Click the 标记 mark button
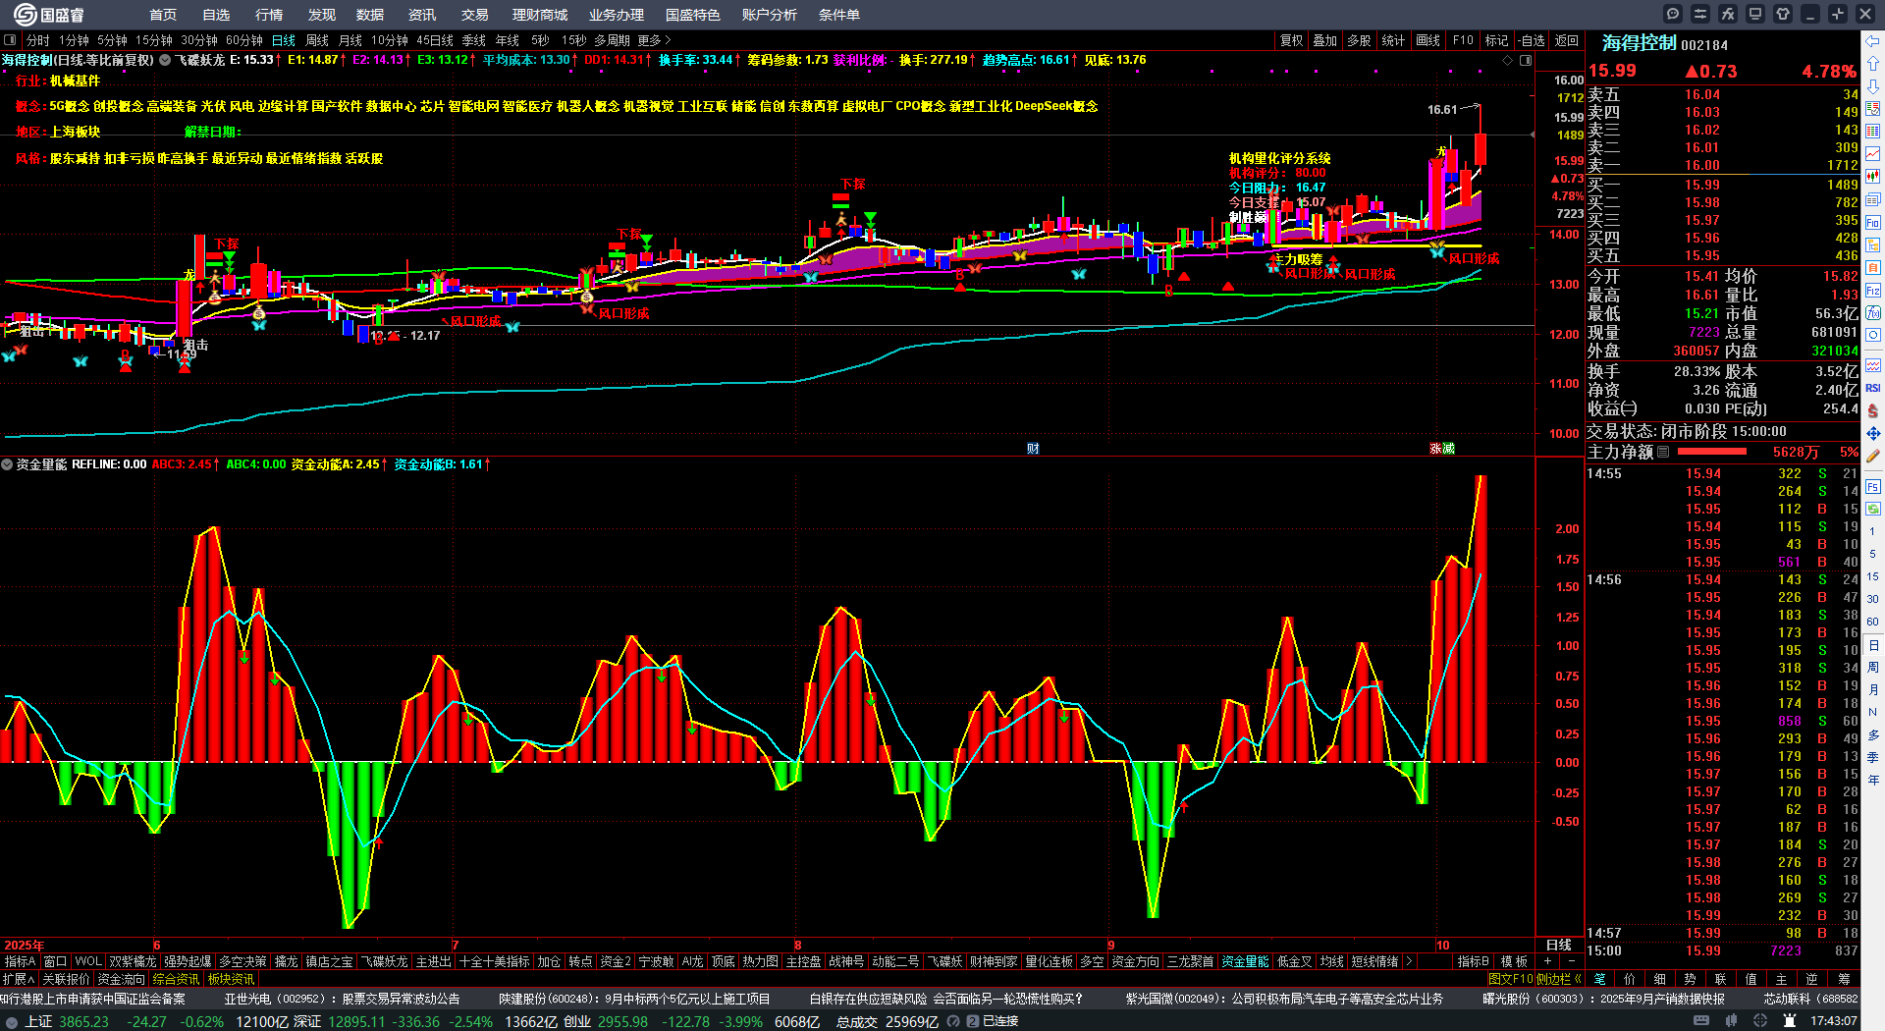The height and width of the screenshot is (1031, 1885). (1496, 40)
